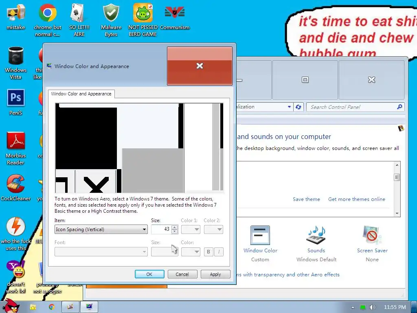Increase the item Size spinner value
Image resolution: width=417 pixels, height=313 pixels.
pyautogui.click(x=174, y=227)
